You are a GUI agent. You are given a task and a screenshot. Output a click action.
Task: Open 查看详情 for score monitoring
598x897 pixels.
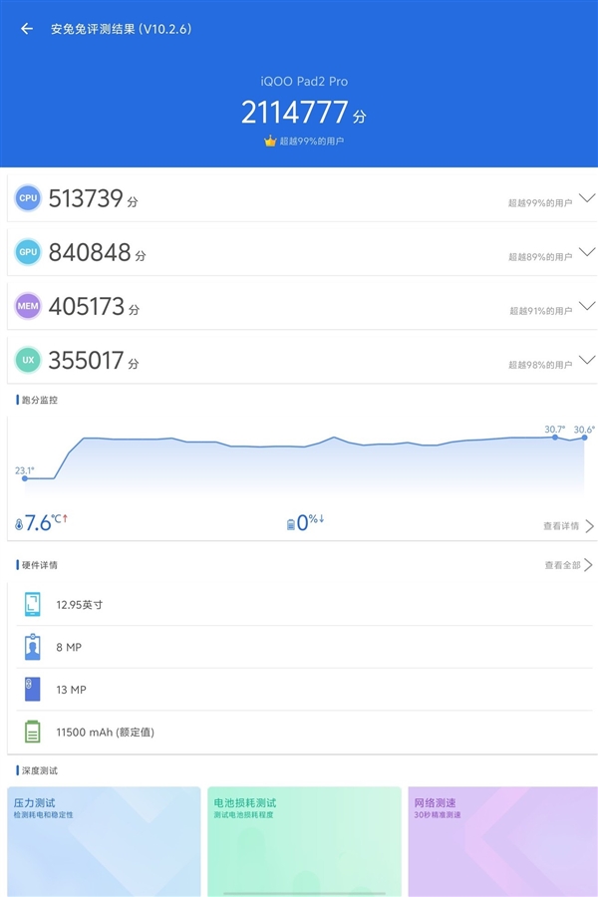click(568, 525)
